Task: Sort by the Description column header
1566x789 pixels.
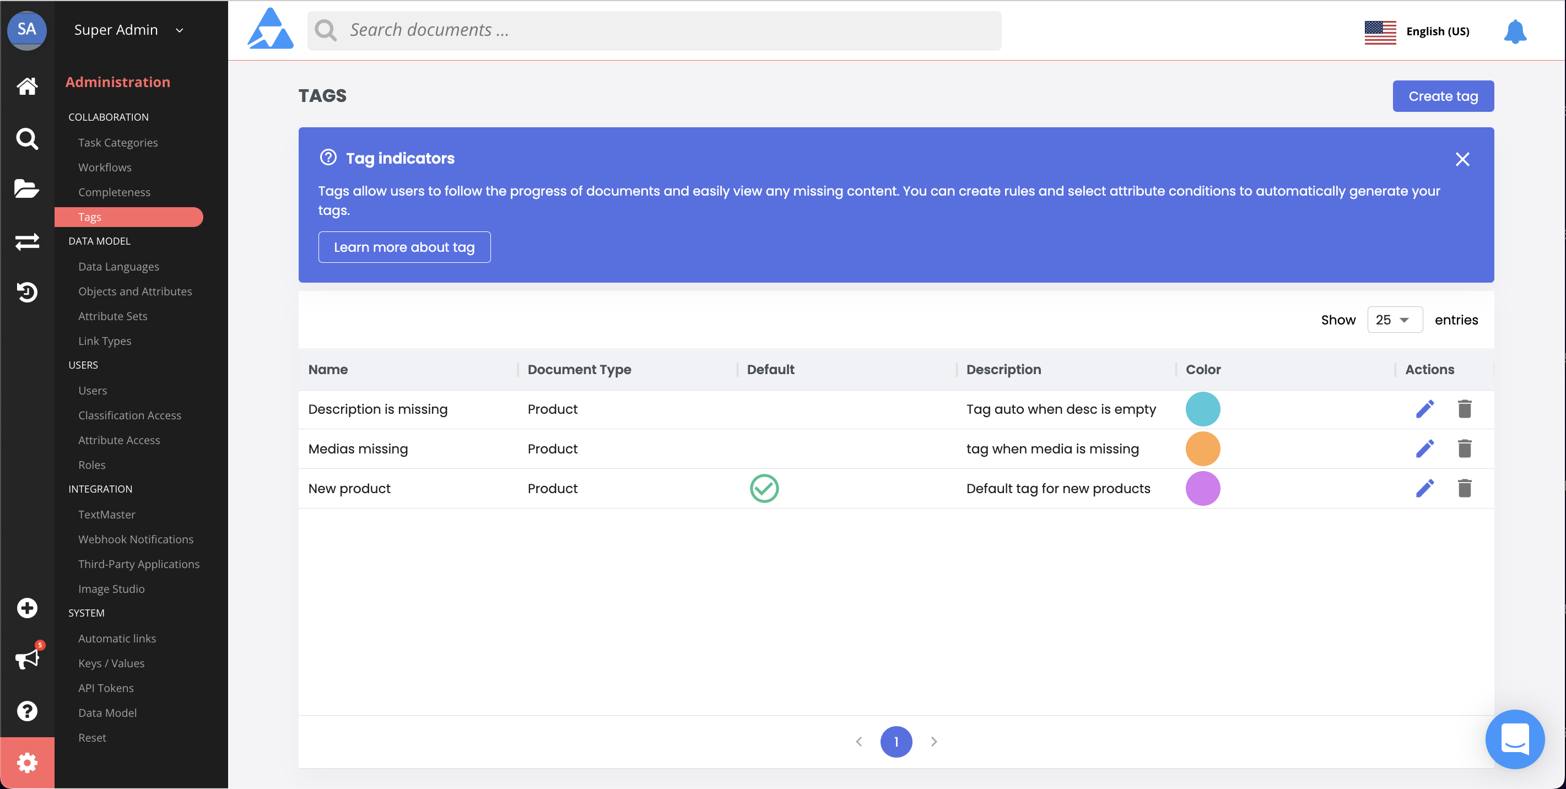Action: click(x=1003, y=370)
